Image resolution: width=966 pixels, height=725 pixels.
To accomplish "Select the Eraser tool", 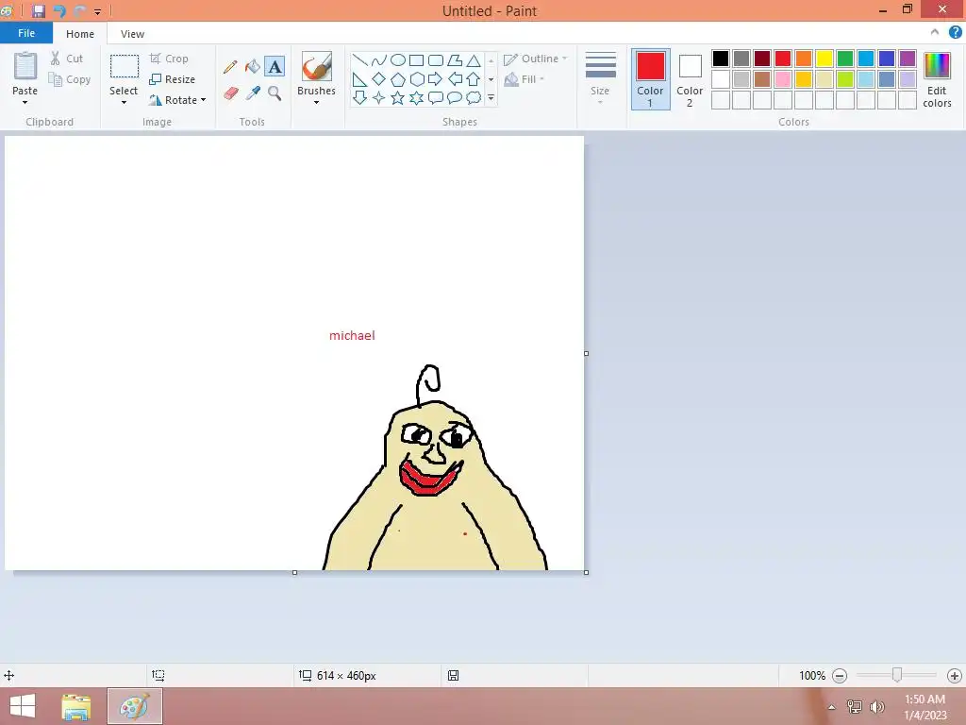I will 230,93.
